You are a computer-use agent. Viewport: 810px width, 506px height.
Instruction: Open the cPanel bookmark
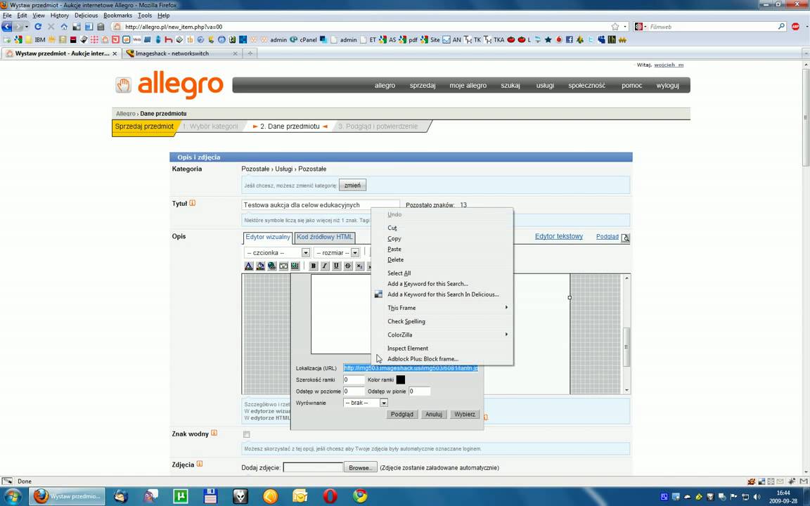(x=304, y=39)
